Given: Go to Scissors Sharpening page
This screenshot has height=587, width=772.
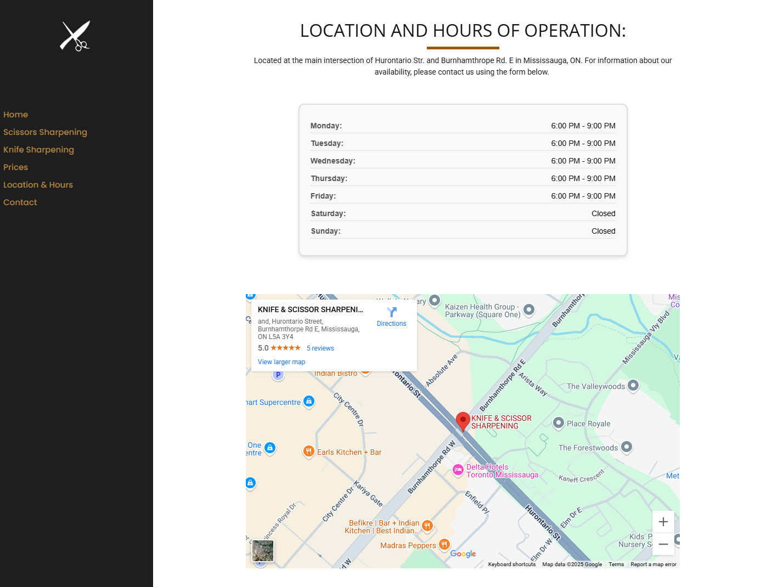Looking at the screenshot, I should tap(45, 132).
